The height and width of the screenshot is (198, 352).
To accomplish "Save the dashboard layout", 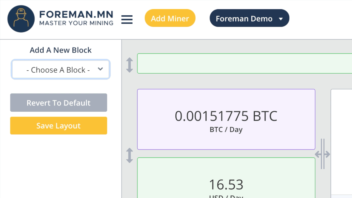I will click(59, 126).
